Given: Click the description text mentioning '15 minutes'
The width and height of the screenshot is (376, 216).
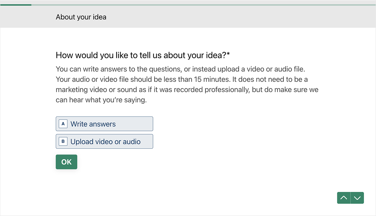Looking at the screenshot, I should click(187, 85).
